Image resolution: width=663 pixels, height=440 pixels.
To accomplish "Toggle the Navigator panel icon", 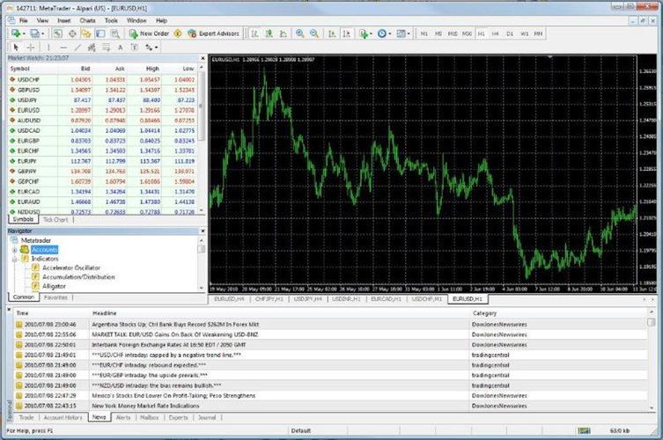I will point(86,33).
